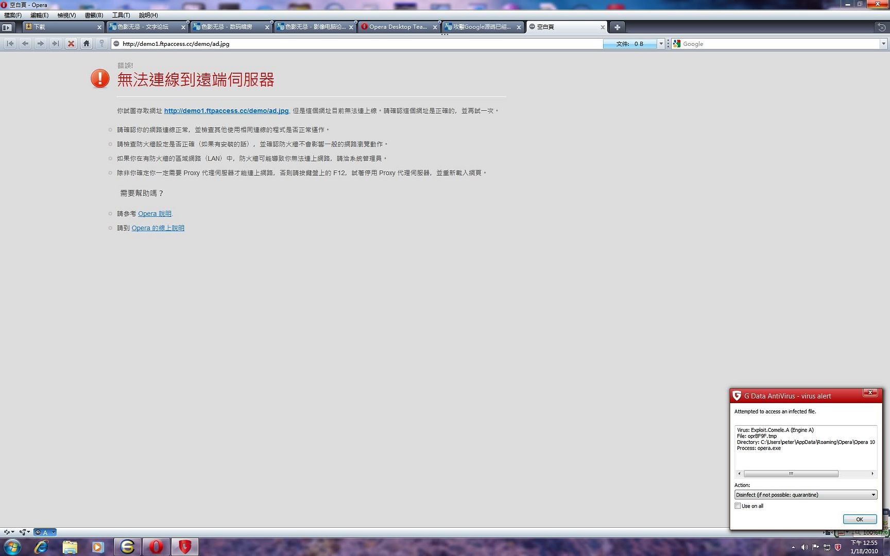
Task: Stop loading with the red X button
Action: click(71, 44)
